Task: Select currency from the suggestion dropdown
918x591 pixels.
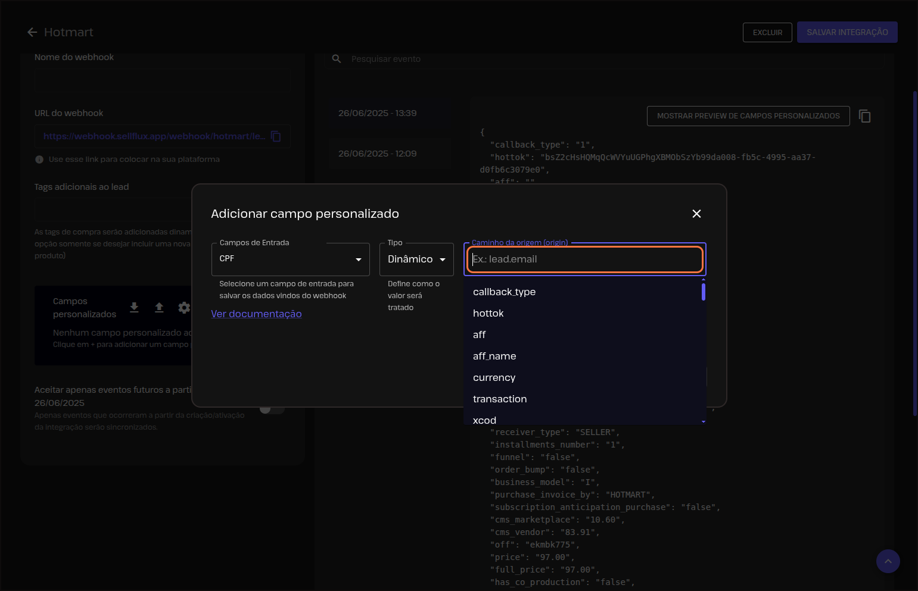Action: (494, 377)
